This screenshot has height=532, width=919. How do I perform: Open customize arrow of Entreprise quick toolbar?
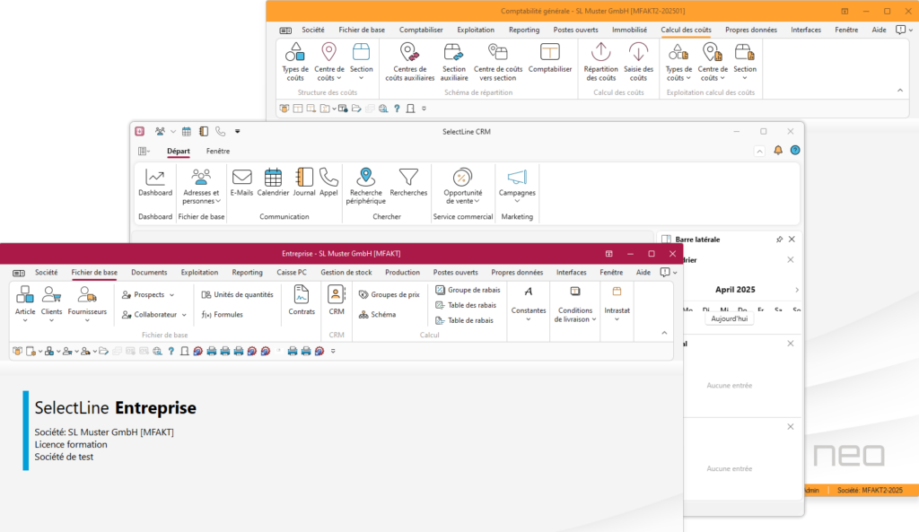tap(333, 352)
